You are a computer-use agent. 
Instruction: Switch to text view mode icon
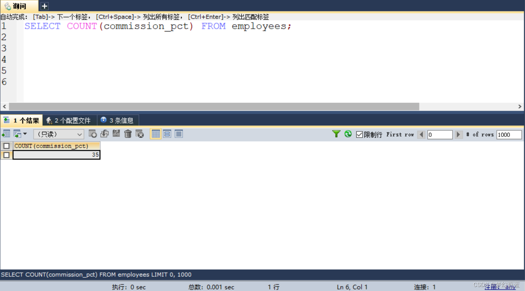(x=179, y=134)
